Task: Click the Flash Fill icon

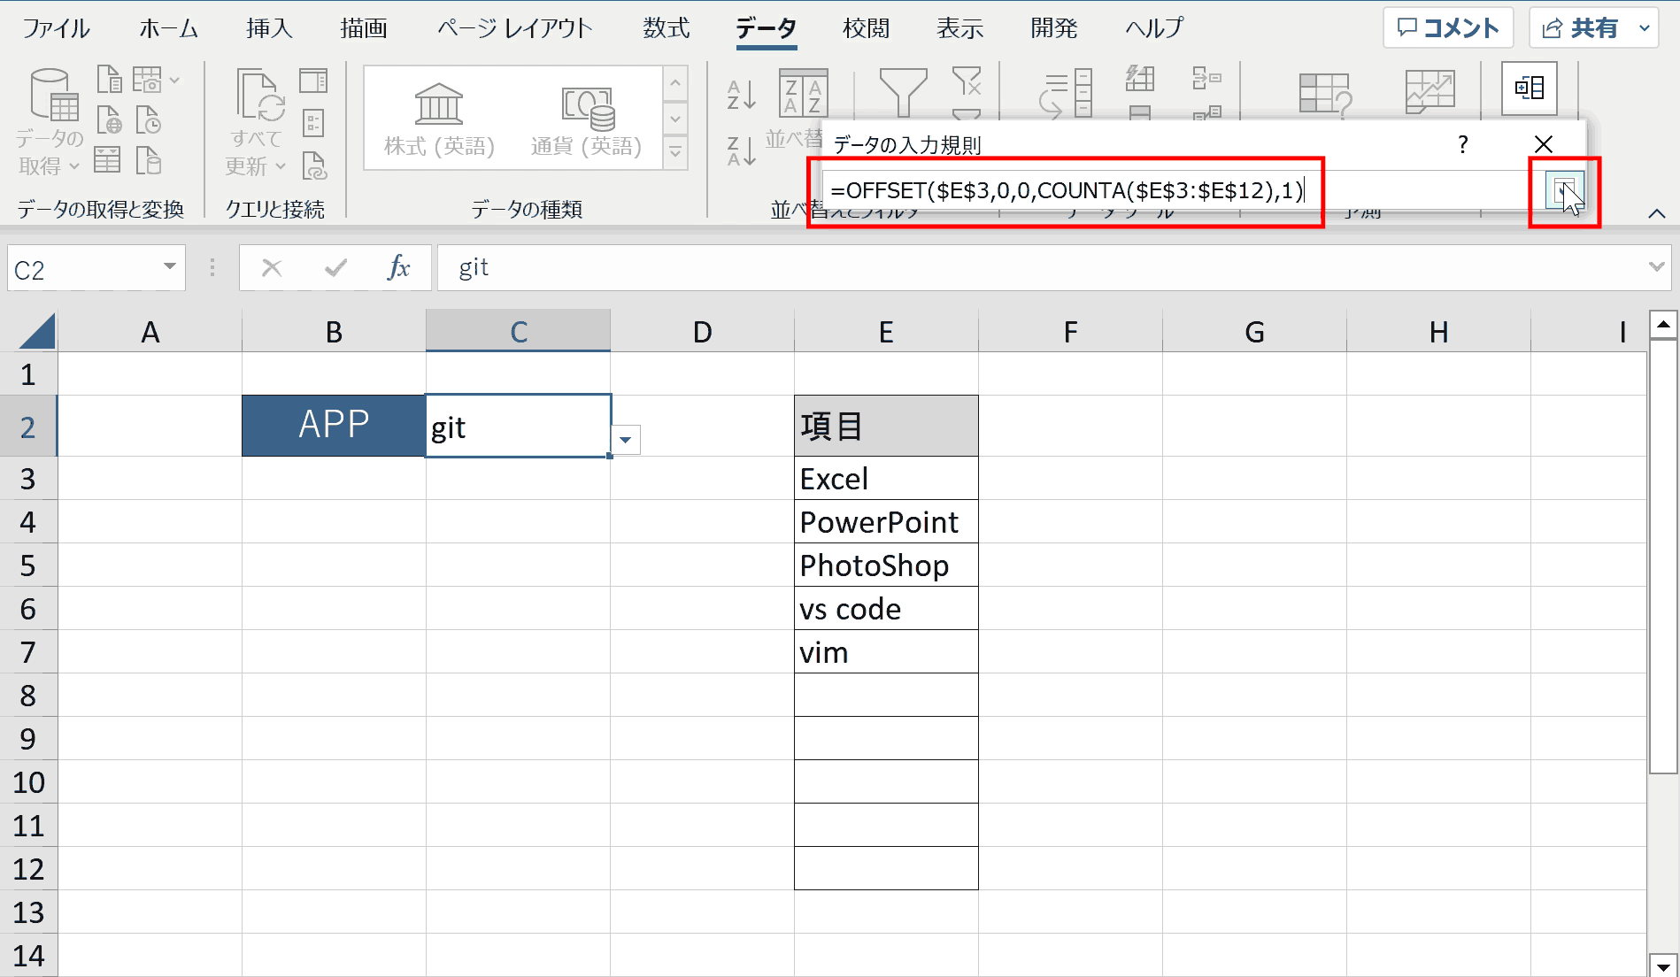Action: (x=1140, y=79)
